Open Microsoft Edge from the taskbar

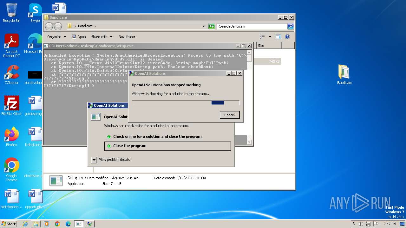(68, 224)
